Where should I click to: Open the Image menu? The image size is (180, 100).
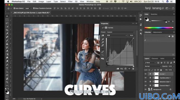[41, 2]
